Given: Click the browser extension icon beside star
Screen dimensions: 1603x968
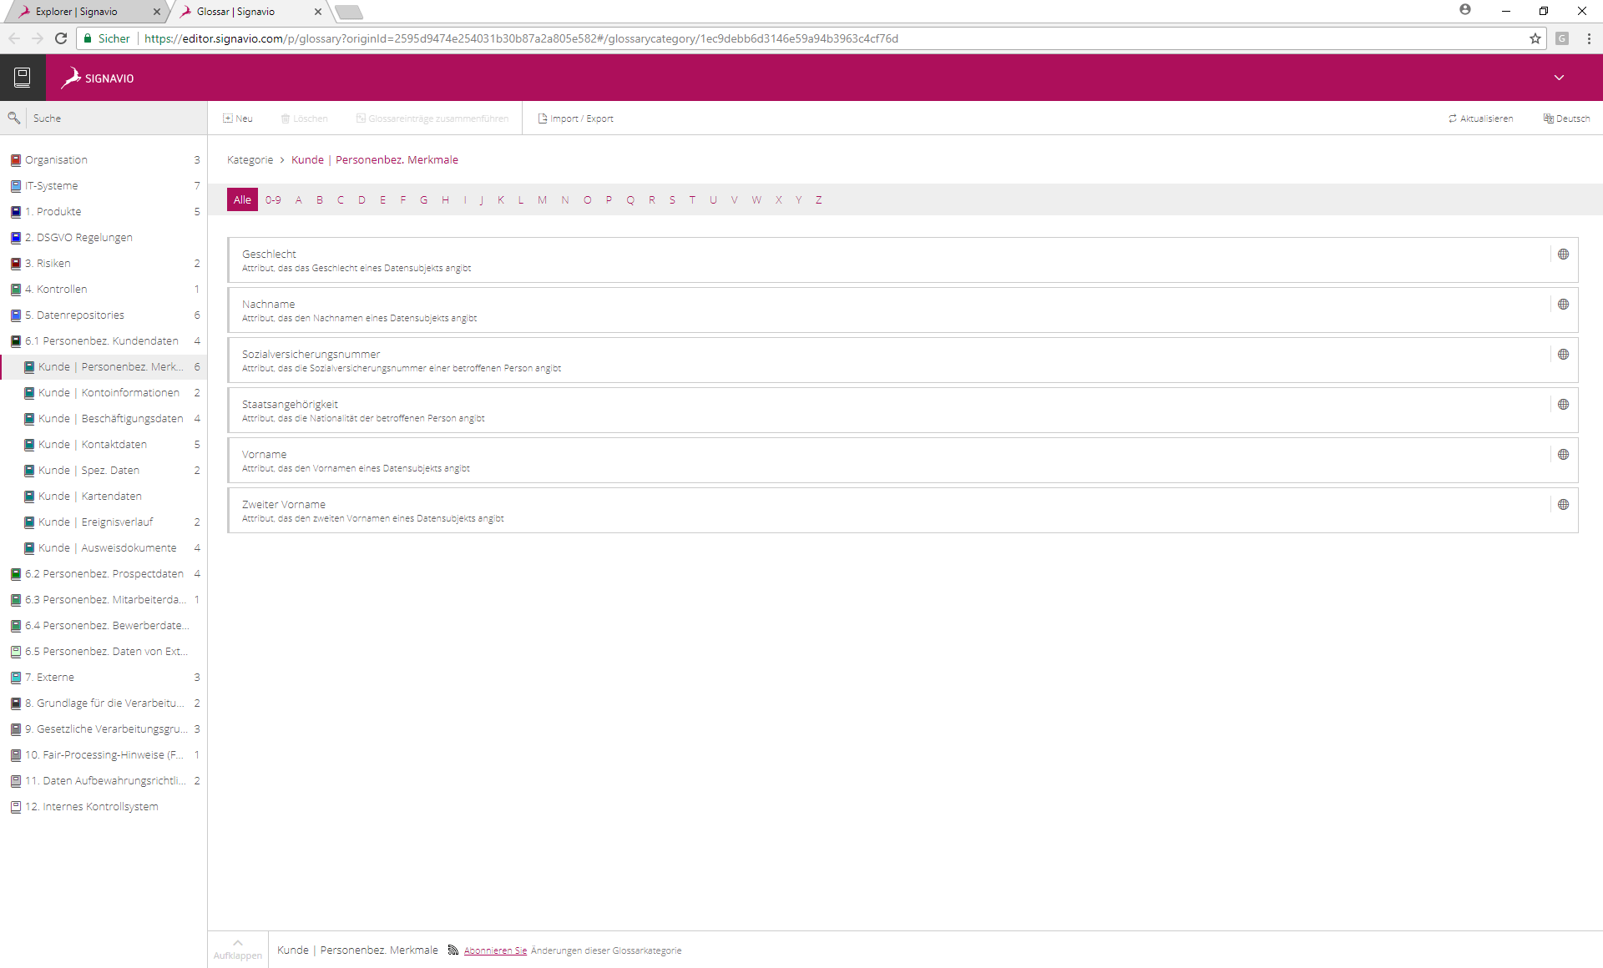Looking at the screenshot, I should pyautogui.click(x=1562, y=38).
